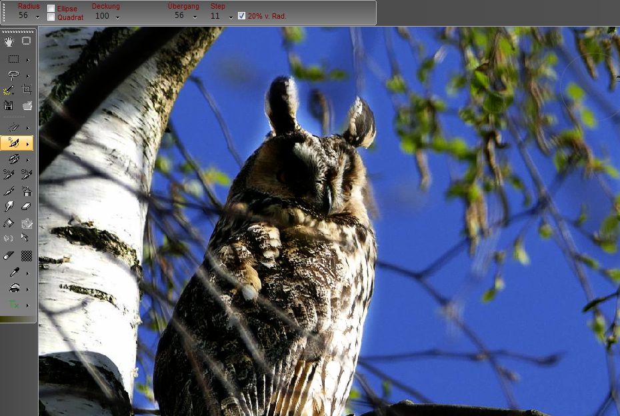The width and height of the screenshot is (620, 416).
Task: Open the Deckung value dropdown
Action: pos(117,16)
